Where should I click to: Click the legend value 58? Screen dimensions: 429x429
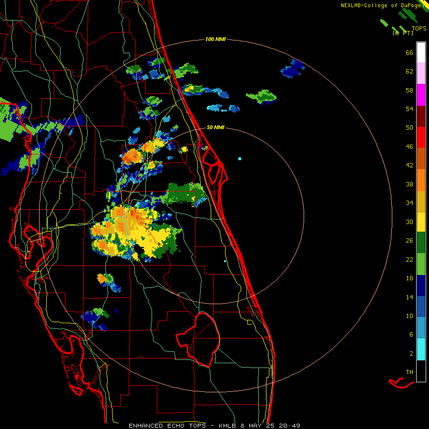tap(409, 90)
